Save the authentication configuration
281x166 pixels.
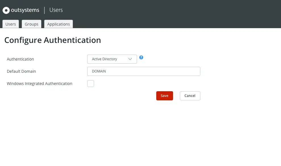[165, 96]
